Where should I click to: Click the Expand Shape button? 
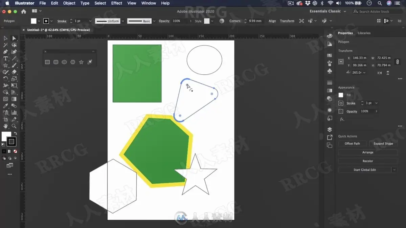pyautogui.click(x=383, y=144)
